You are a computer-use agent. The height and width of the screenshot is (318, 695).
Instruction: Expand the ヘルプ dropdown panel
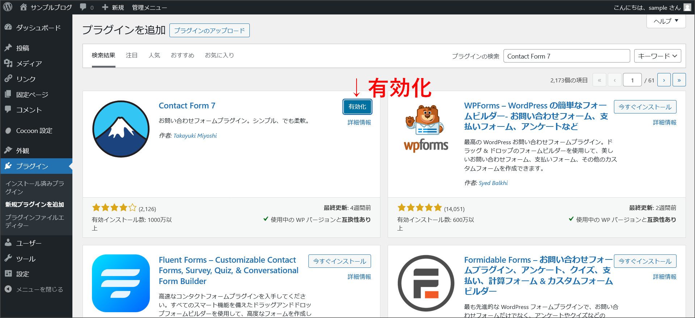coord(666,21)
